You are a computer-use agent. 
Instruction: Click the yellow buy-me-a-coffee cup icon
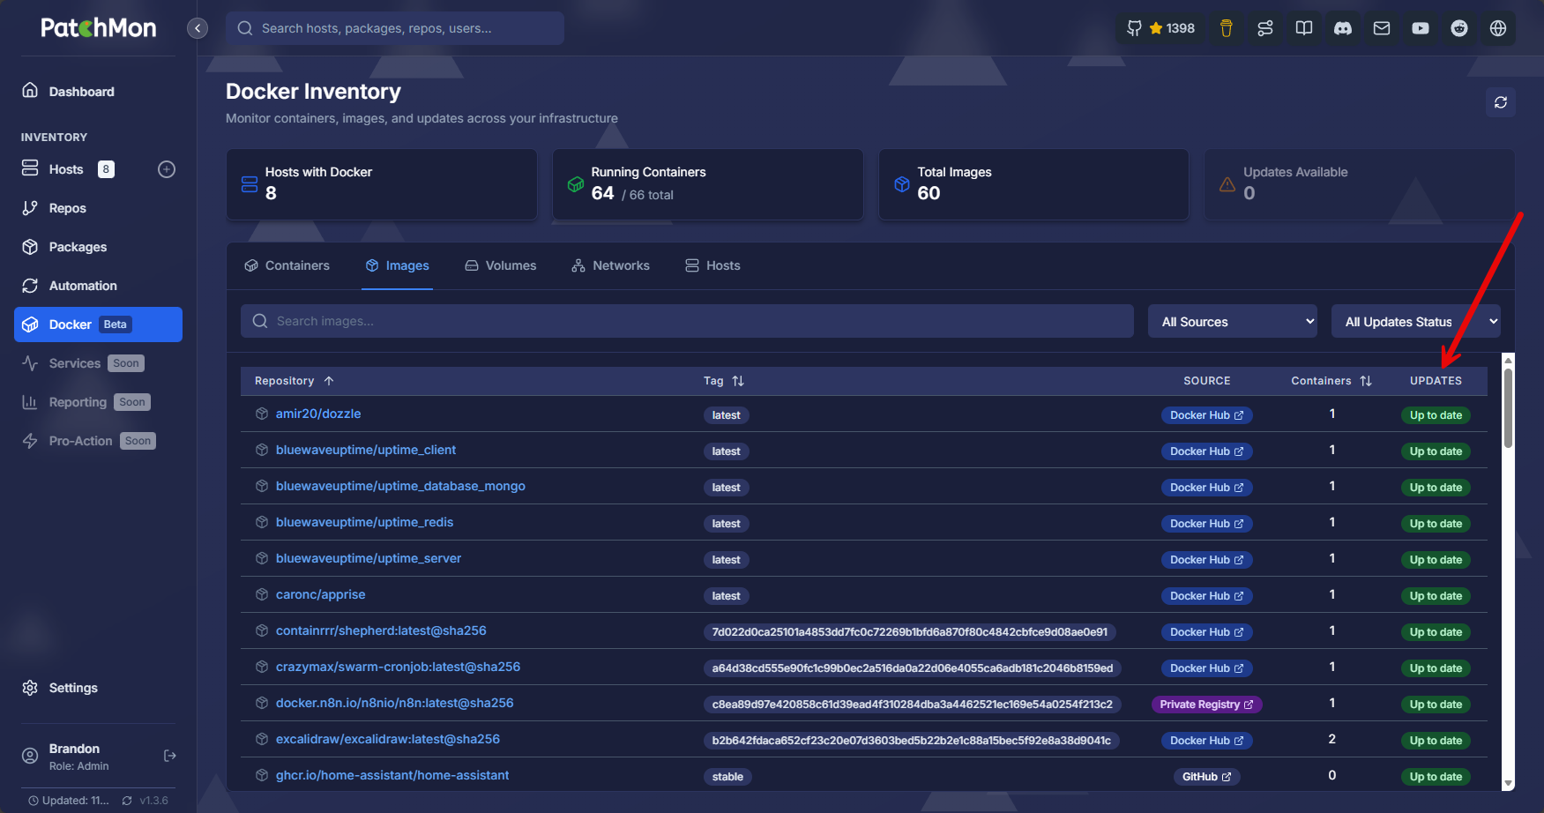coord(1226,28)
